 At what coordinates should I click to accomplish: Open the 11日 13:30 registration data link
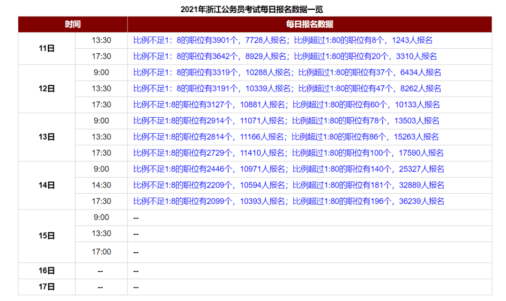coord(283,40)
